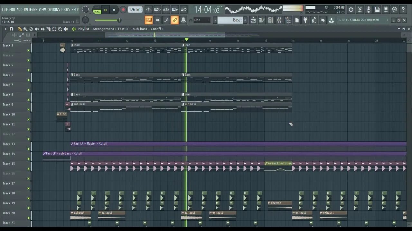The image size is (412, 231).
Task: Select the playlist select tool
Action: click(54, 29)
